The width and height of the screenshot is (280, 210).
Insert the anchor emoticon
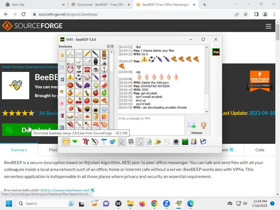pyautogui.click(x=104, y=69)
